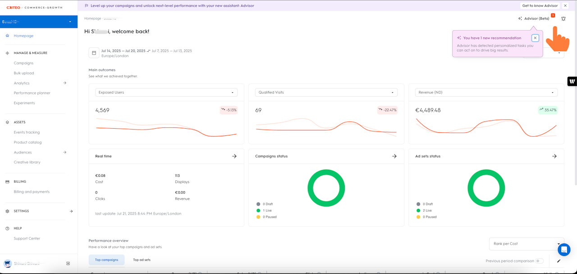577x274 pixels.
Task: Switch to Top ad sets tab
Action: 142,260
